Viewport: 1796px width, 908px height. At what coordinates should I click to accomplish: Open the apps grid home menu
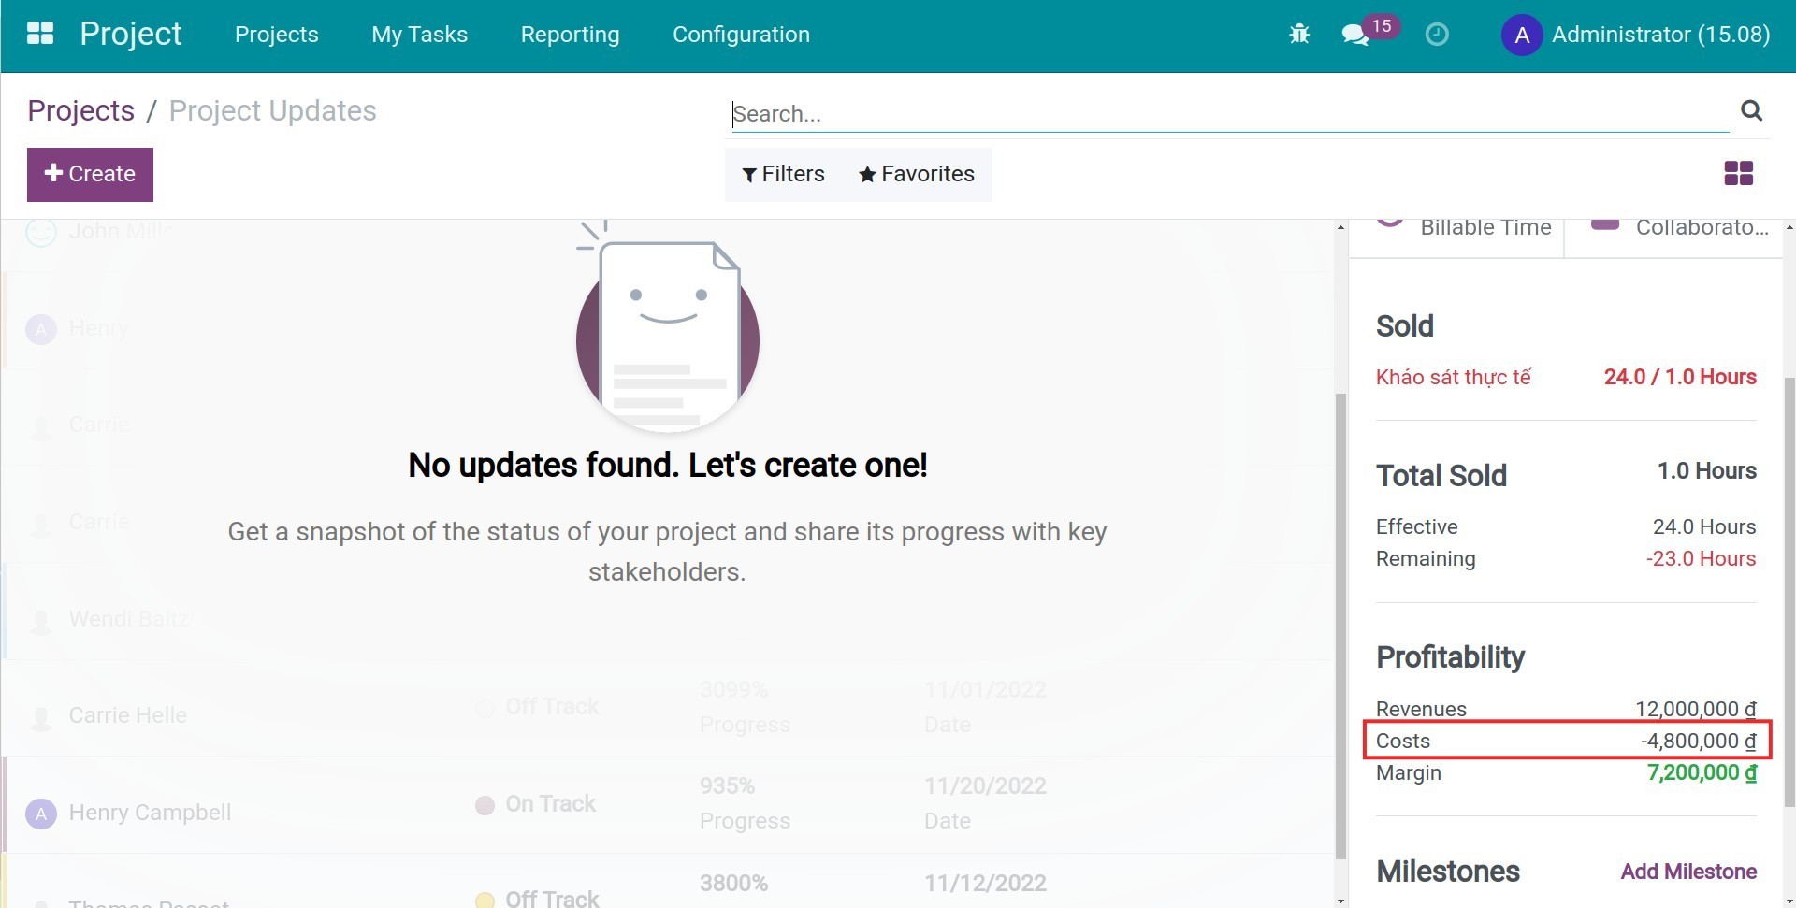40,35
